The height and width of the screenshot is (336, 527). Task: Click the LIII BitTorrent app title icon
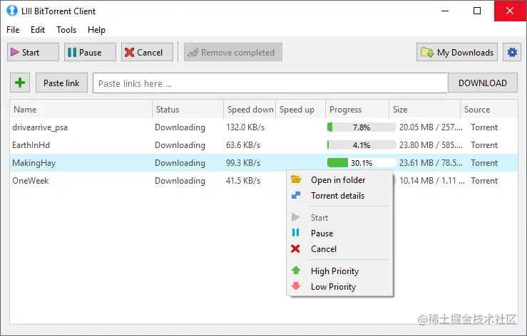[11, 11]
